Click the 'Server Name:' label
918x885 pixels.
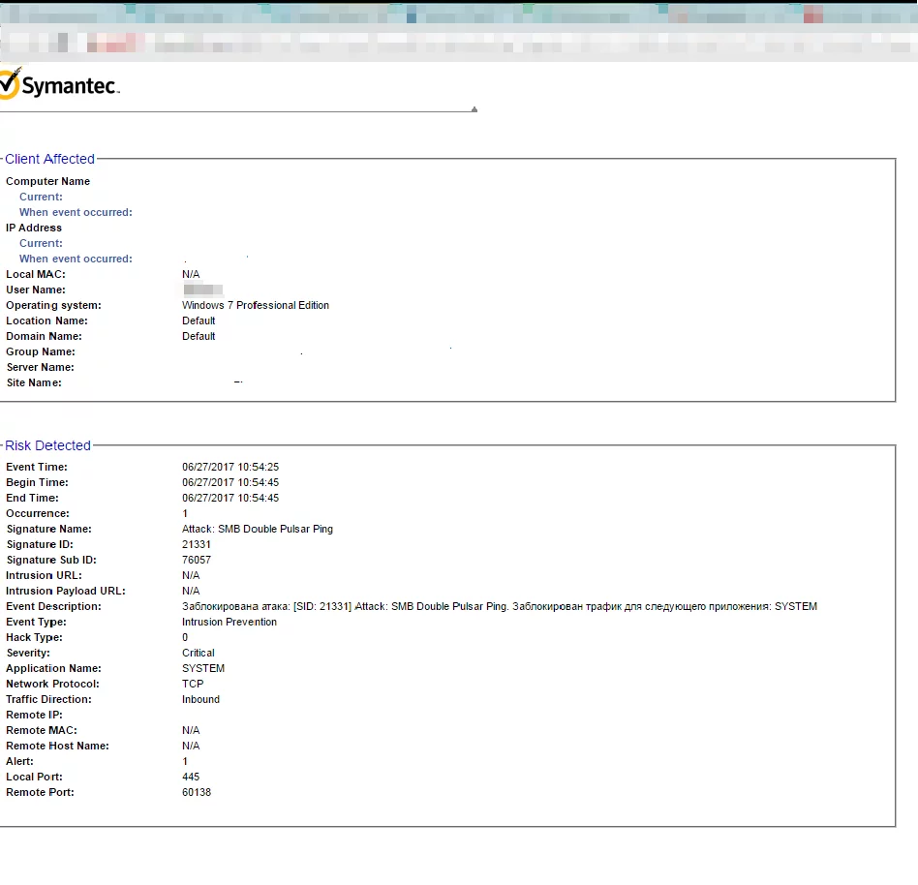(x=41, y=367)
